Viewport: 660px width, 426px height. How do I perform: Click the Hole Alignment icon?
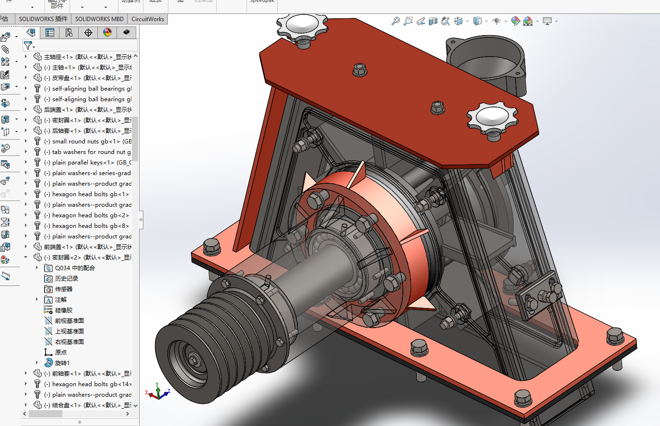(5, 235)
